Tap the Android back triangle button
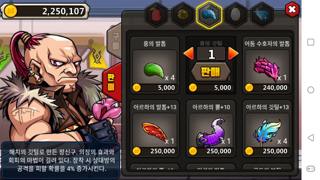 click(311, 137)
